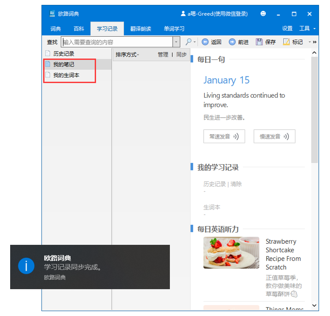Click the 同步 sync link
This screenshot has width=330, height=316.
181,55
